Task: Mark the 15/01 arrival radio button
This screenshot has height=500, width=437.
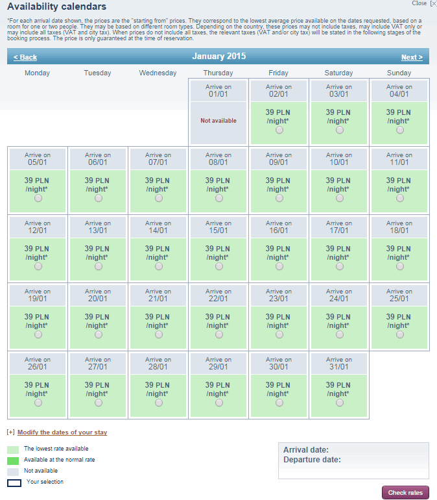Action: [x=219, y=267]
